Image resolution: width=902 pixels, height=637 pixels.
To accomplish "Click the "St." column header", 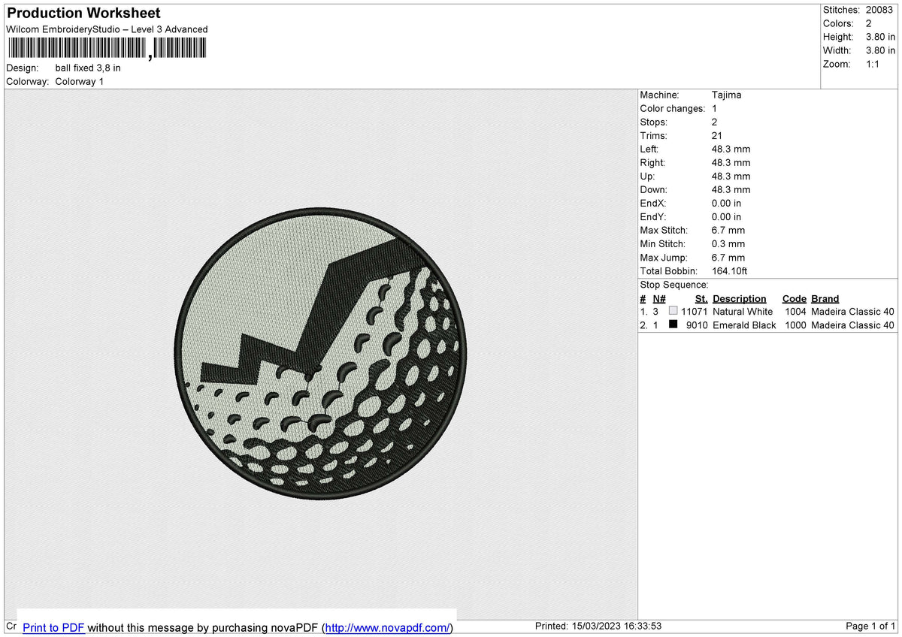I will 702,298.
